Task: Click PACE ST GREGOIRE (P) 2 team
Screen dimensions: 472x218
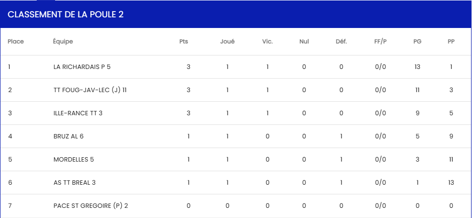Action: pos(91,205)
